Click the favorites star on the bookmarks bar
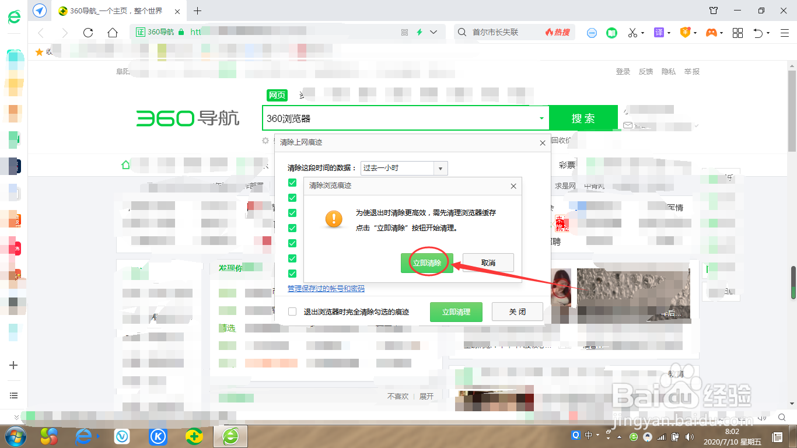797x448 pixels. (x=40, y=52)
